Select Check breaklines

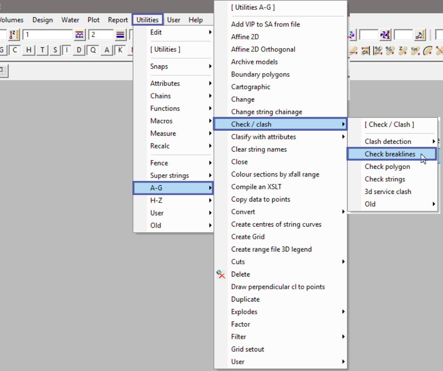[393, 154]
